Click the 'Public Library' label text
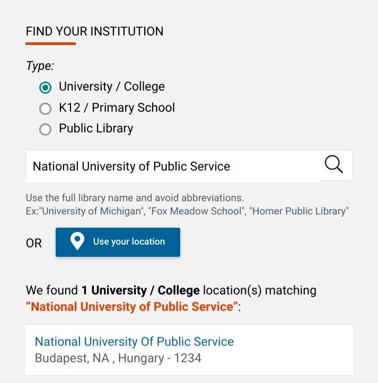The image size is (378, 383). (96, 129)
